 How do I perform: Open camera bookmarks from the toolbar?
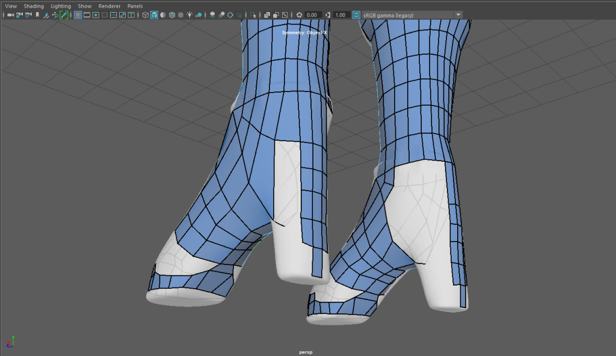pyautogui.click(x=37, y=14)
